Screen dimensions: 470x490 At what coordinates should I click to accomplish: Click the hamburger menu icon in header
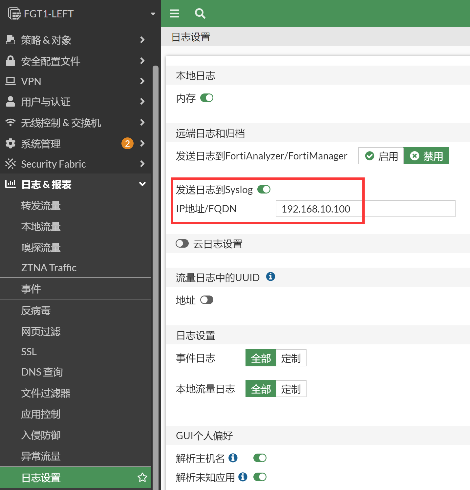pos(174,13)
